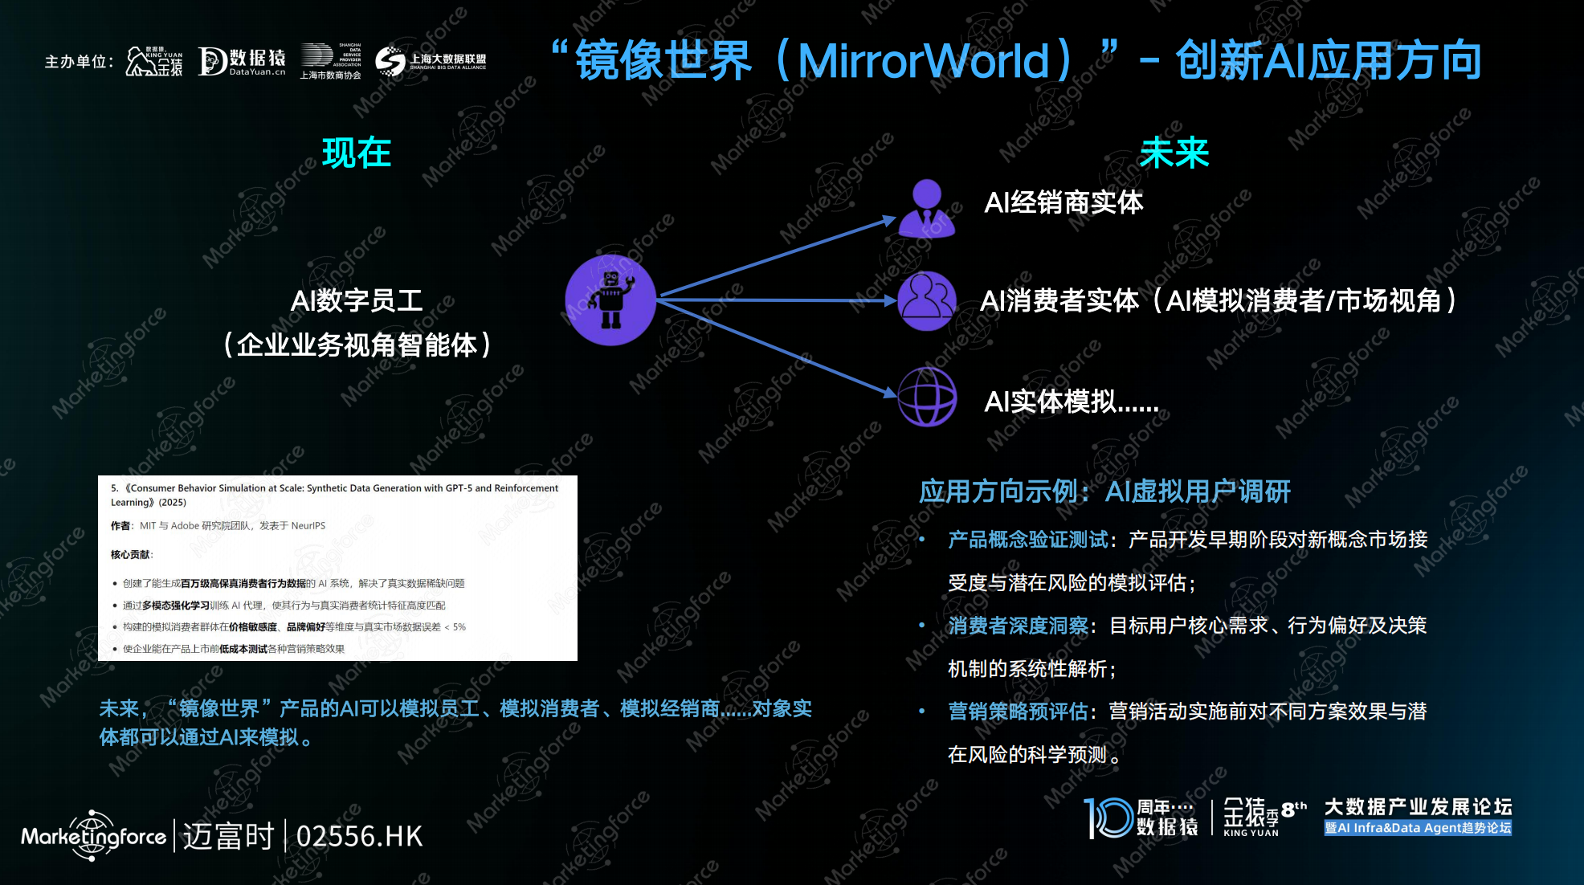The height and width of the screenshot is (885, 1584).
Task: Click the purple robot AI digital employee icon
Action: coord(610,300)
